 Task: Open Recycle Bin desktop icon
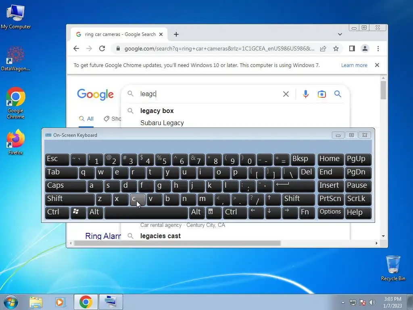click(x=393, y=268)
